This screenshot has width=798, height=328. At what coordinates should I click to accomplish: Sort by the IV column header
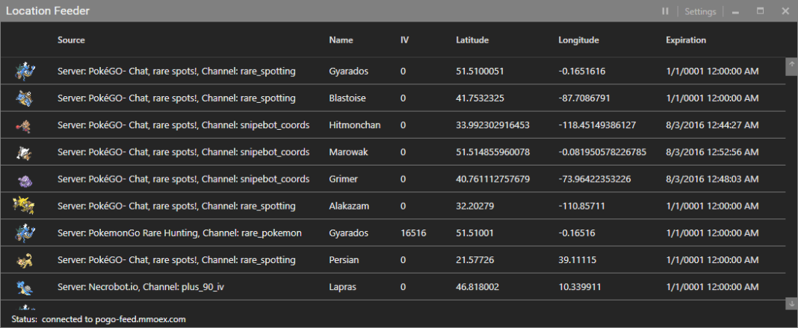tap(404, 40)
